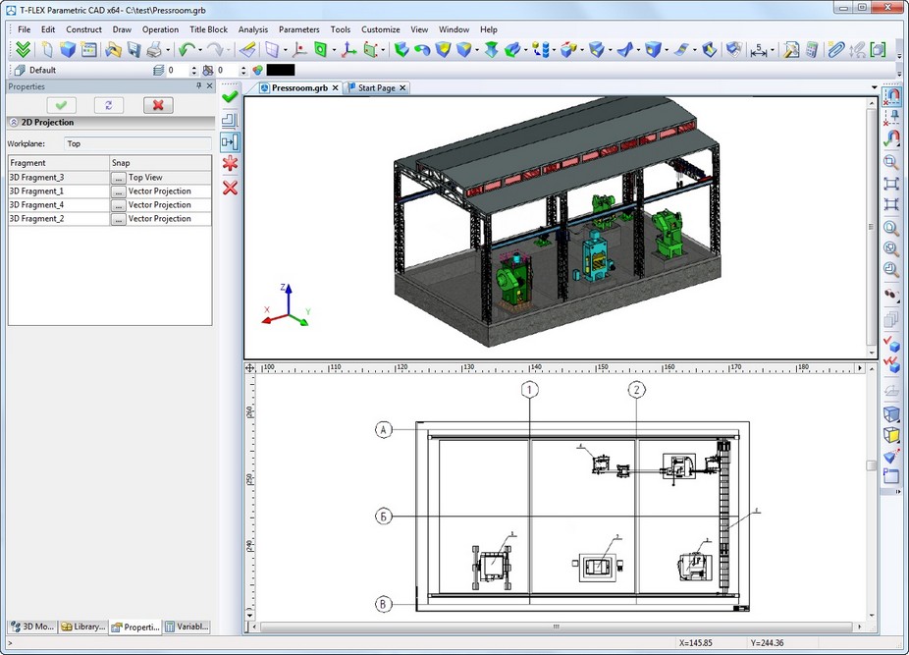Click the green checkmark OK button in Properties
This screenshot has height=655, width=909.
coord(61,105)
